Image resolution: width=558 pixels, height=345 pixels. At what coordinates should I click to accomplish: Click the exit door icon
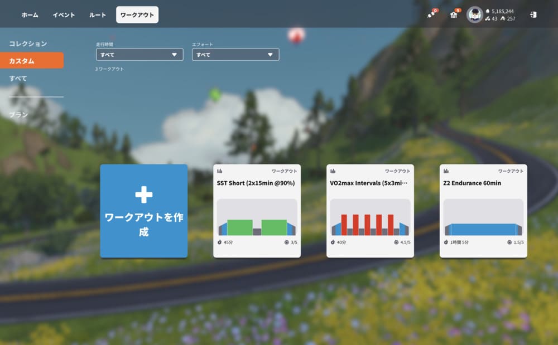533,14
